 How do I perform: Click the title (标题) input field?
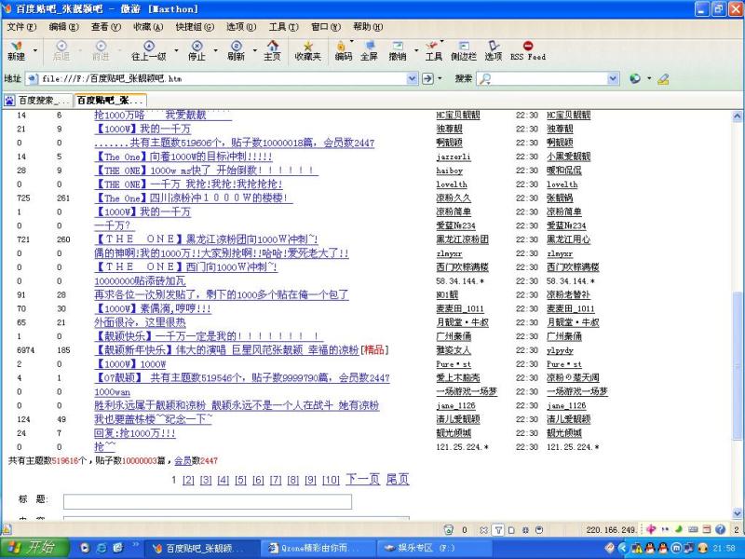pyautogui.click(x=208, y=501)
